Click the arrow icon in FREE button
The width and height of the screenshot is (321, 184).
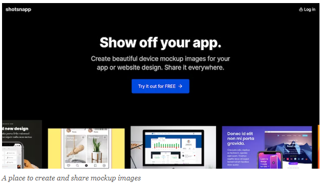tap(180, 86)
